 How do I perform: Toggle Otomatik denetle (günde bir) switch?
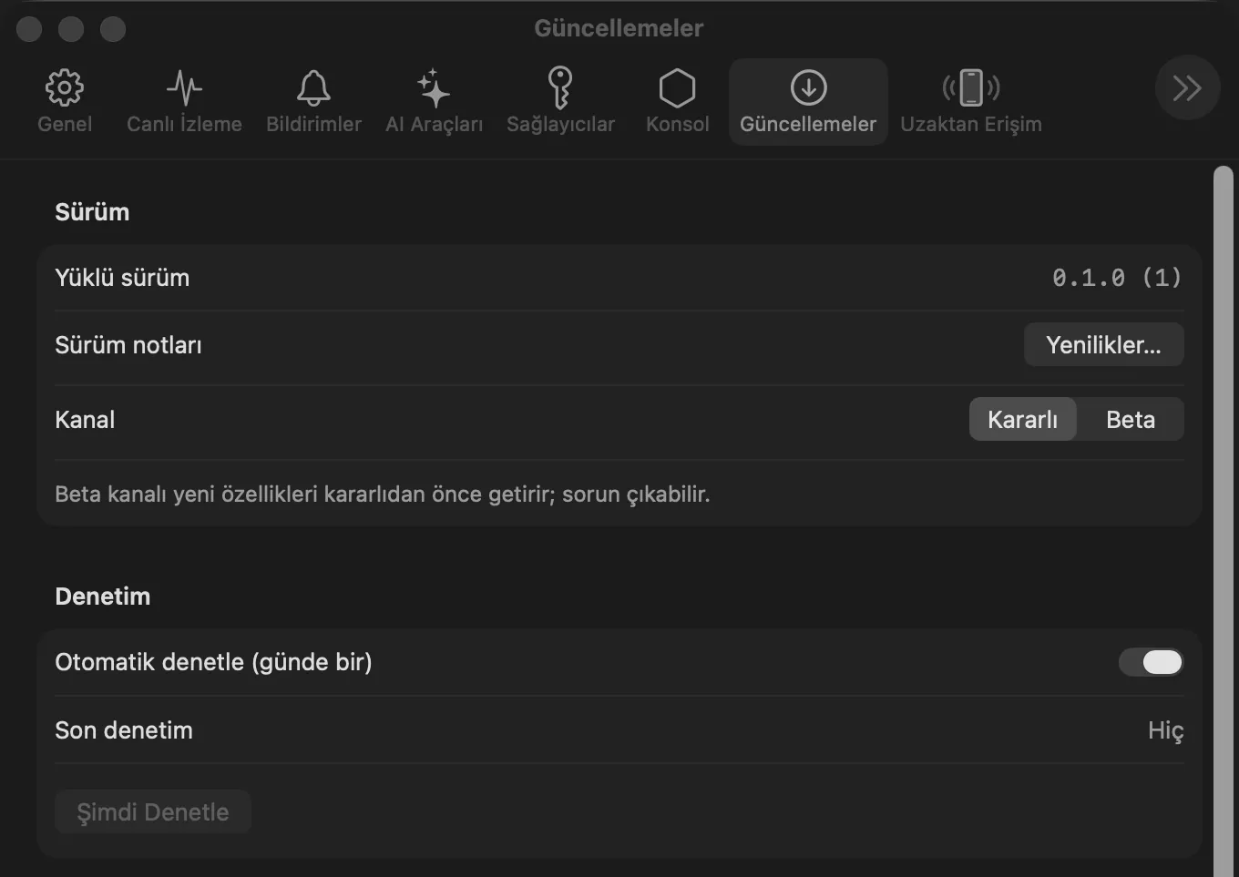(1151, 662)
